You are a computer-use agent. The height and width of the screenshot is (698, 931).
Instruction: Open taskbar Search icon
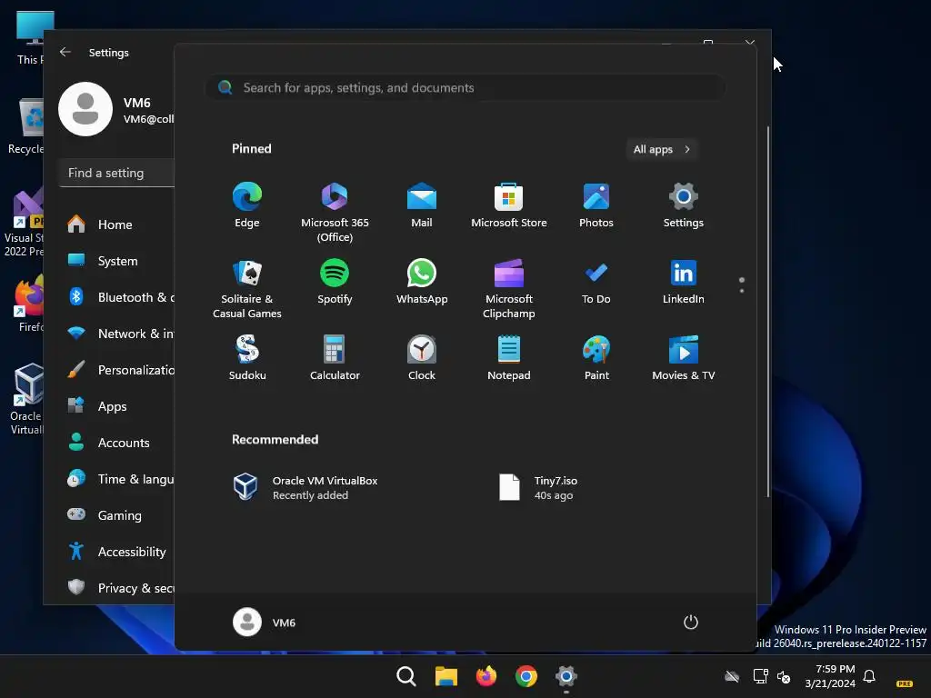coord(406,676)
